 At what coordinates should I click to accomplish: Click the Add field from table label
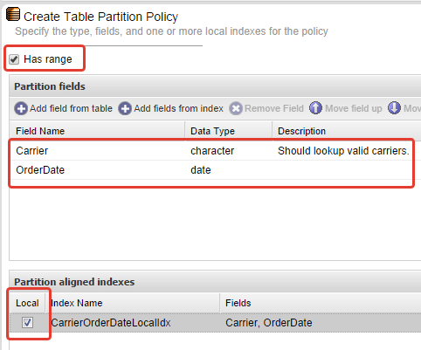71,108
